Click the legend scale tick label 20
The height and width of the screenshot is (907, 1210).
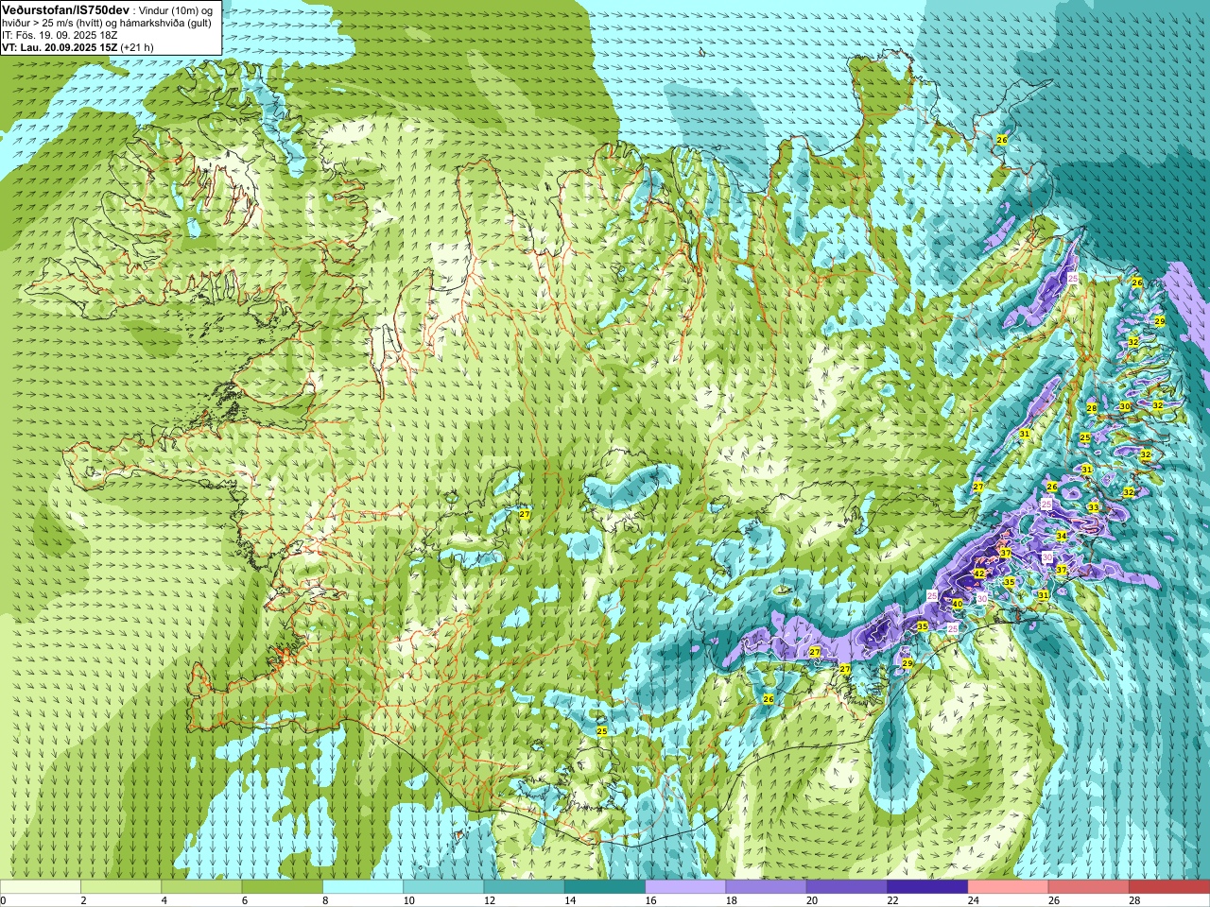tap(813, 900)
